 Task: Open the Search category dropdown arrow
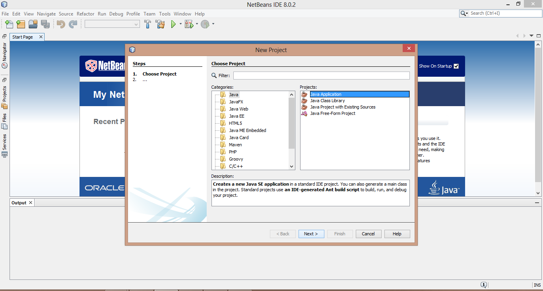point(467,13)
